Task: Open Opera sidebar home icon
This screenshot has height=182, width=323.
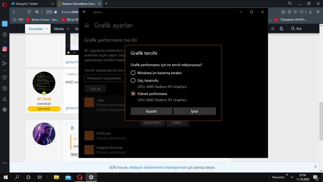Action: point(5,24)
